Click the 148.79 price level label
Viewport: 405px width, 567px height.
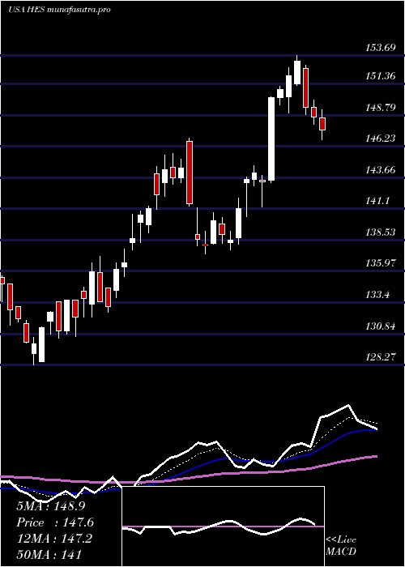(381, 108)
